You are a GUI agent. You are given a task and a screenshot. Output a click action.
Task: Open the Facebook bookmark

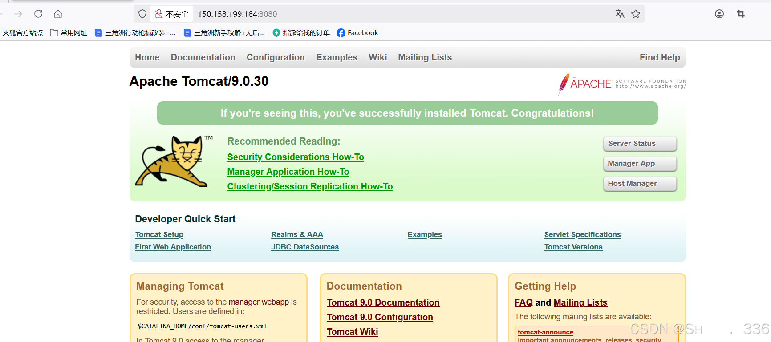coord(357,33)
